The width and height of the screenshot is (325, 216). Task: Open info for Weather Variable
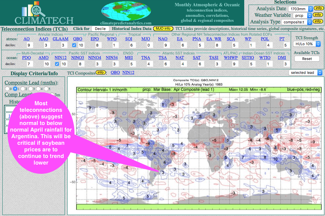318,15
